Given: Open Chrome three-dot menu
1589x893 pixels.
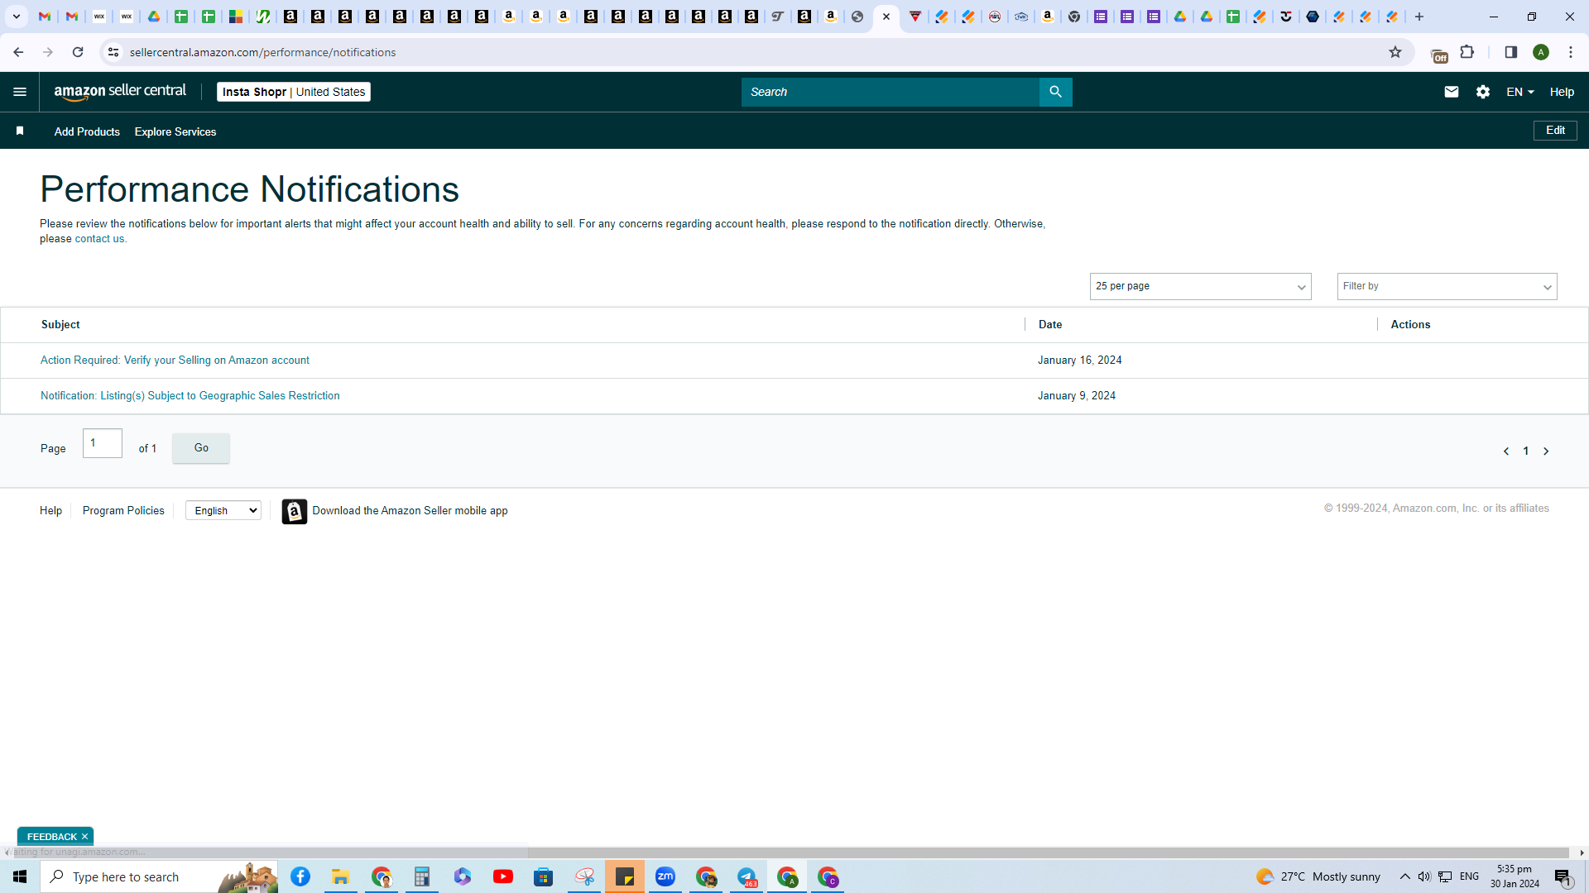Looking at the screenshot, I should pyautogui.click(x=1571, y=52).
